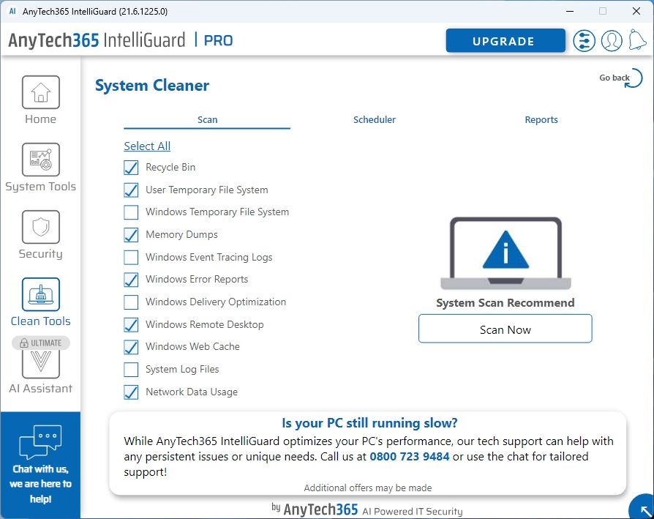Click 'Additional offers may be made' text

367,488
